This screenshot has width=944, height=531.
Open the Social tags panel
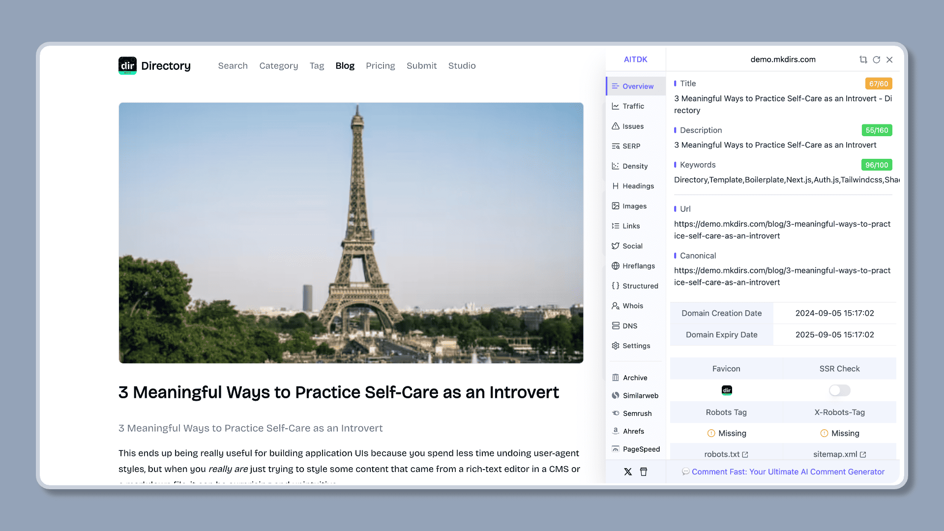tap(632, 246)
